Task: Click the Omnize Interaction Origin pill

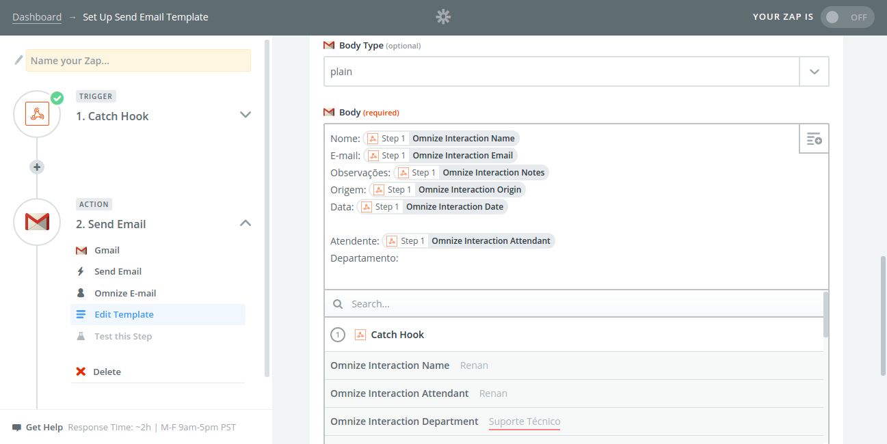Action: tap(447, 189)
